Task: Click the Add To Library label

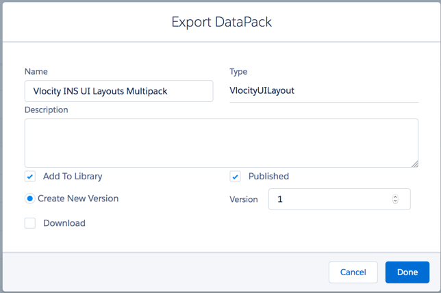Action: point(73,177)
